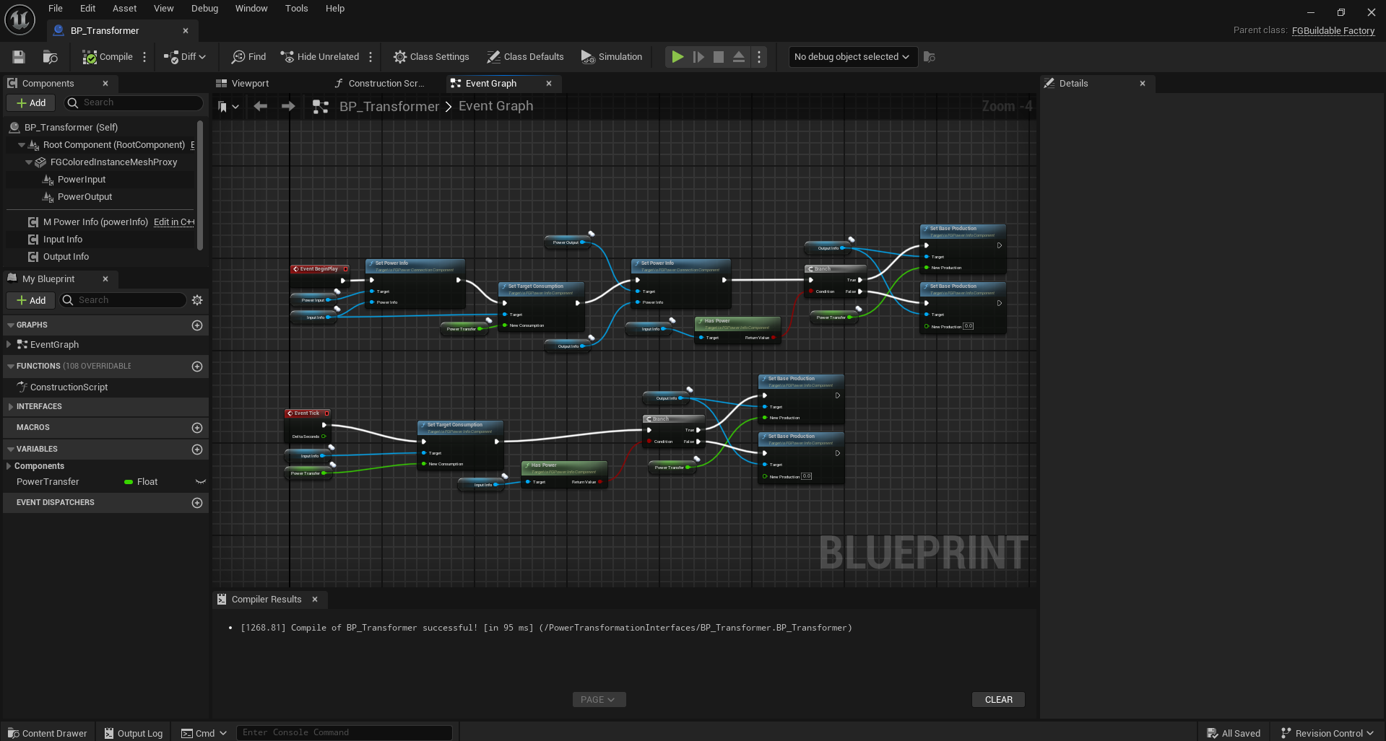Add a new macro with plus icon
Image resolution: width=1386 pixels, height=741 pixels.
click(x=197, y=428)
